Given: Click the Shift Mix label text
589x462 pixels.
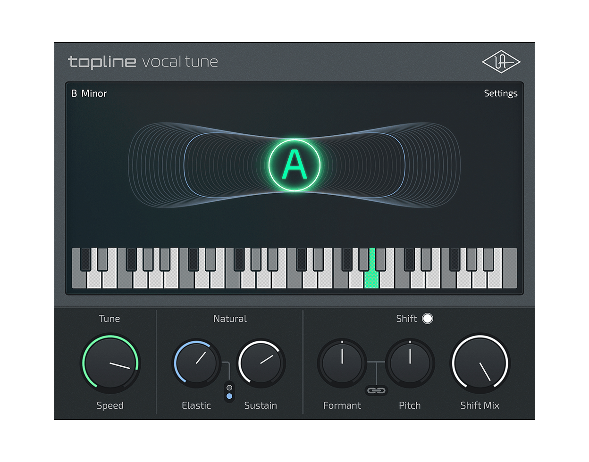Looking at the screenshot, I should 480,405.
